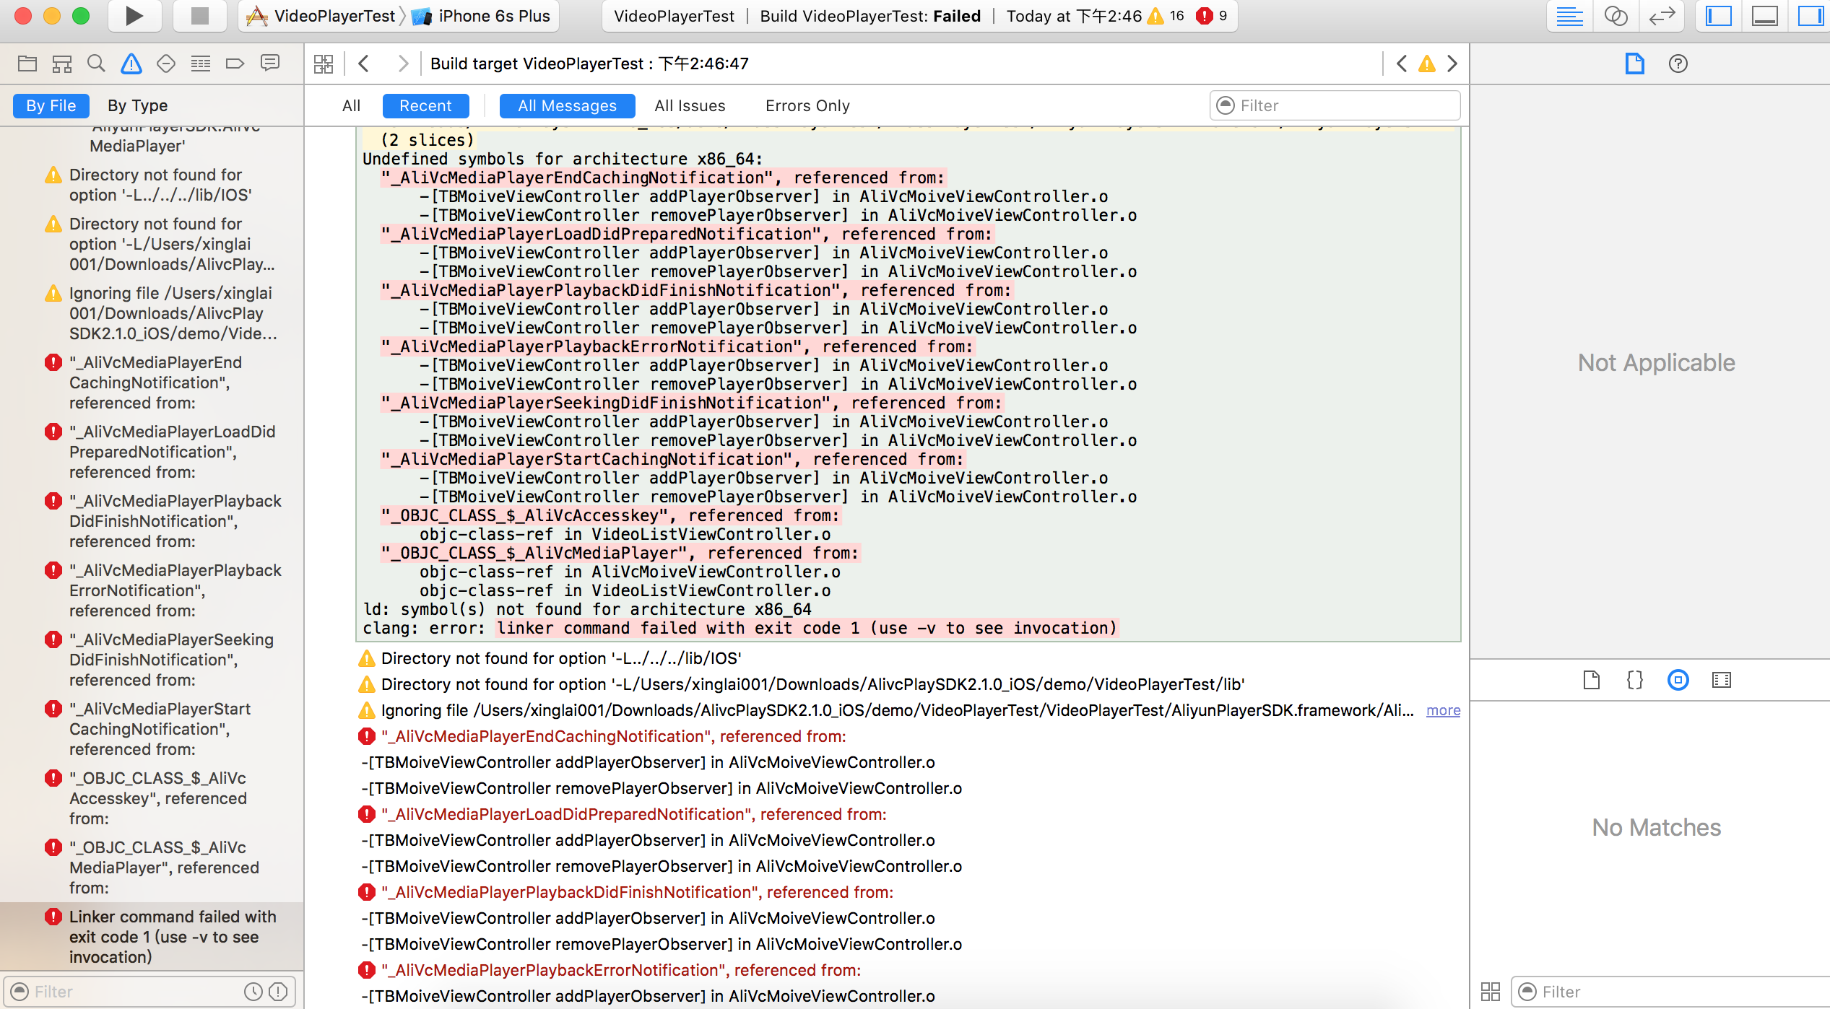Show only recent issues clock icon
Viewport: 1830px width, 1009px height.
point(253,992)
